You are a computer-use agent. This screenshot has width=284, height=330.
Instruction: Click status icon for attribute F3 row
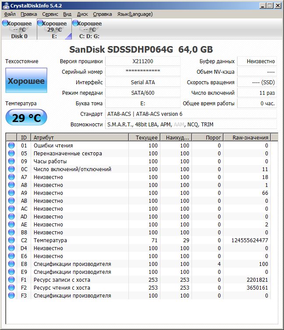11,295
